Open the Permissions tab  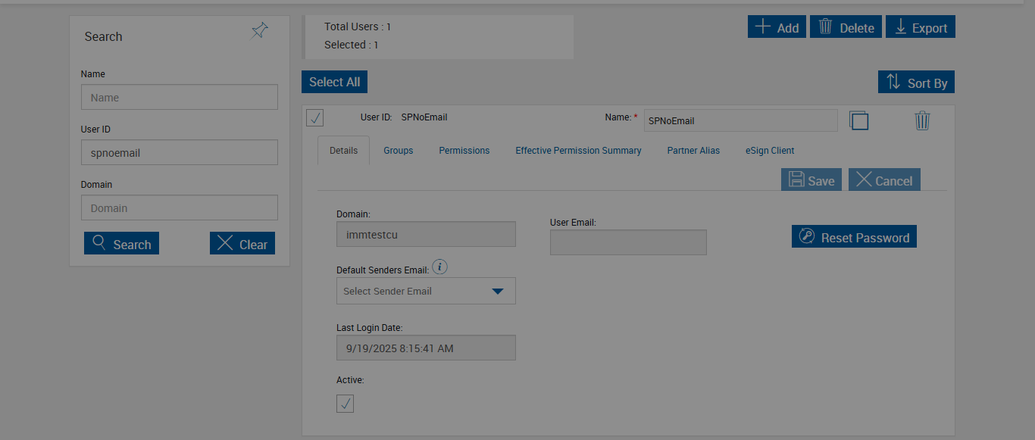tap(464, 151)
